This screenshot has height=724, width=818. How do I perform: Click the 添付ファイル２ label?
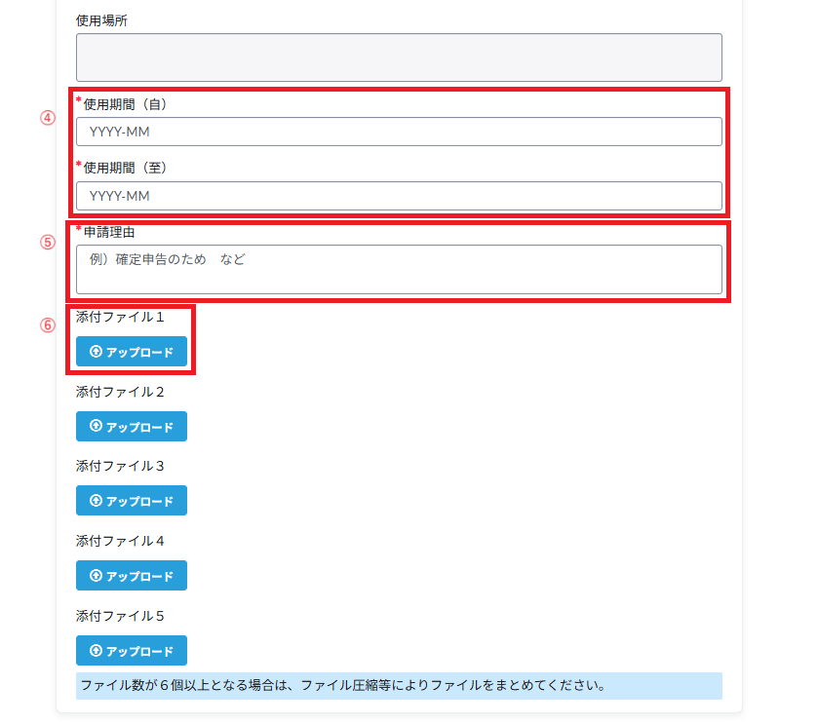pyautogui.click(x=121, y=392)
